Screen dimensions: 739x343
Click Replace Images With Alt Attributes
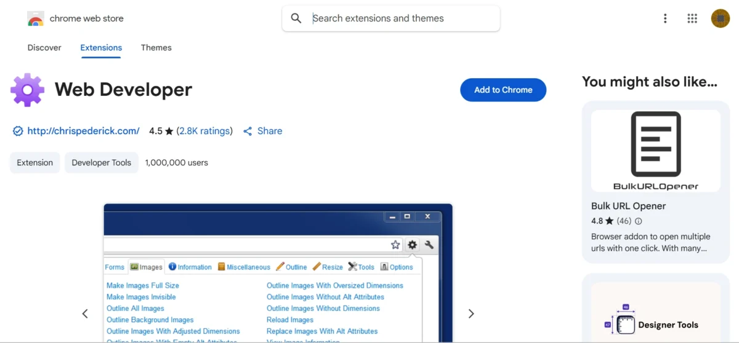(x=322, y=331)
